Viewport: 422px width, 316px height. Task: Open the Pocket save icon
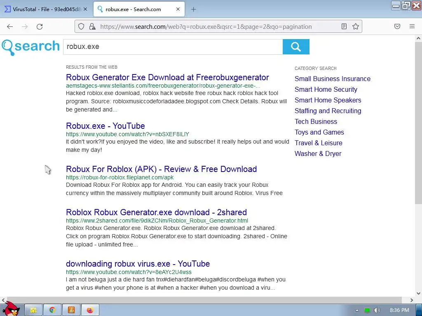397,26
